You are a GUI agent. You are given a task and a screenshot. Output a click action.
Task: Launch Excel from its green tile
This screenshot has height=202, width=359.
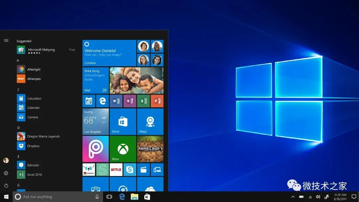pos(143,101)
